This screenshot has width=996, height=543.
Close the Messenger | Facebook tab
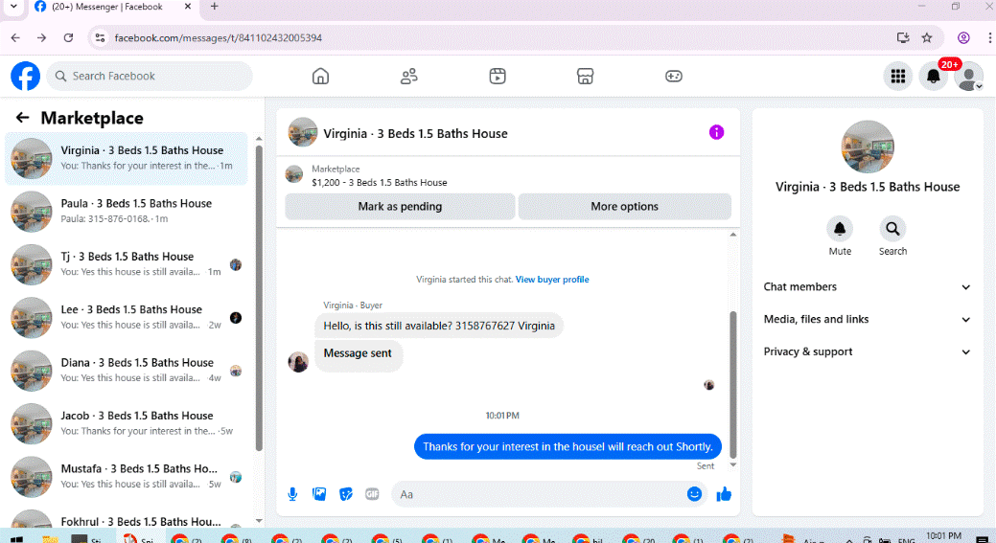(x=187, y=7)
